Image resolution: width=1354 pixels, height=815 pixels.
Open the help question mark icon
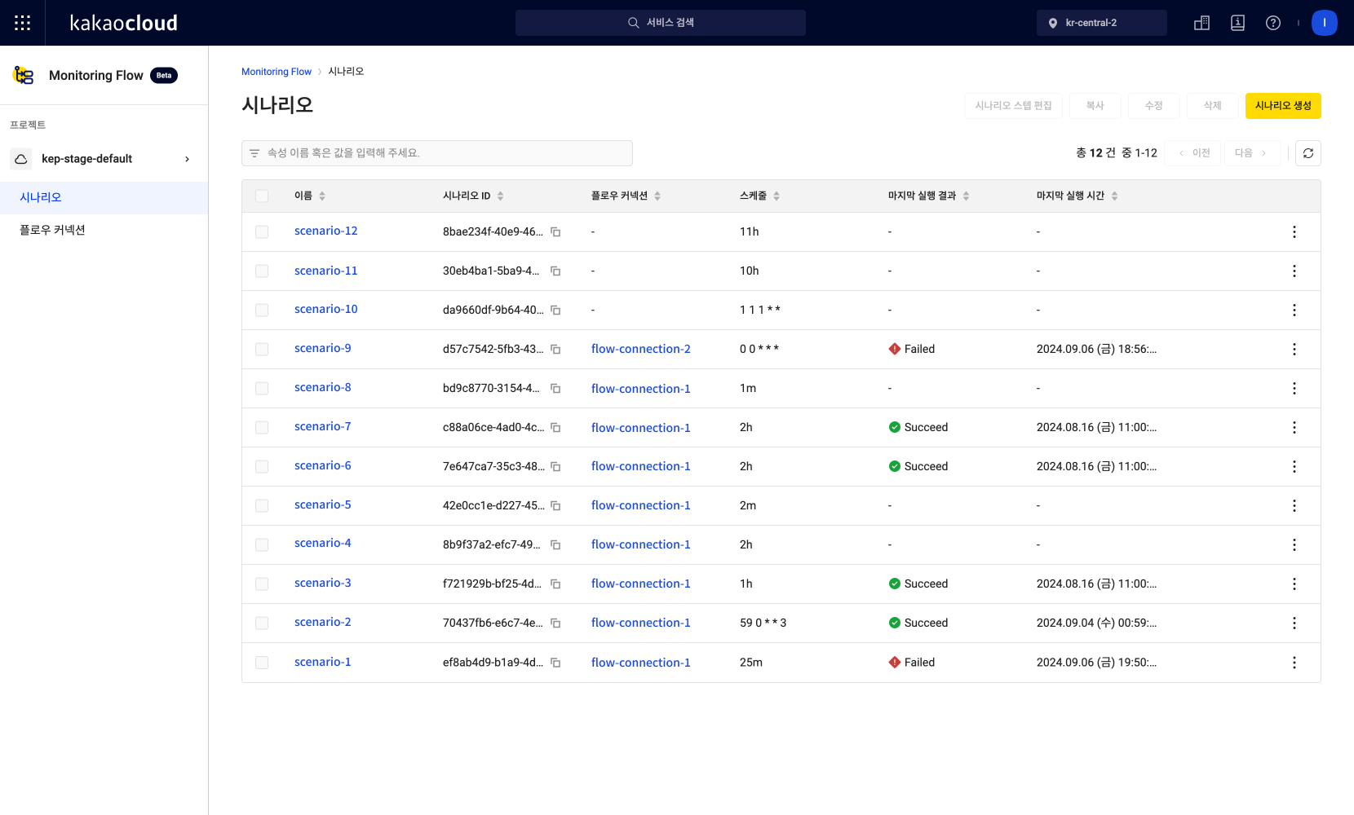[x=1272, y=23]
